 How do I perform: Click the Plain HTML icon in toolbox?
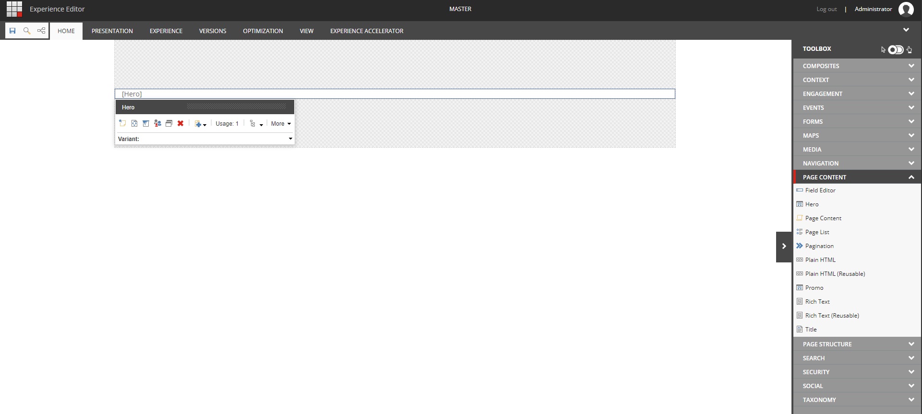click(x=800, y=260)
